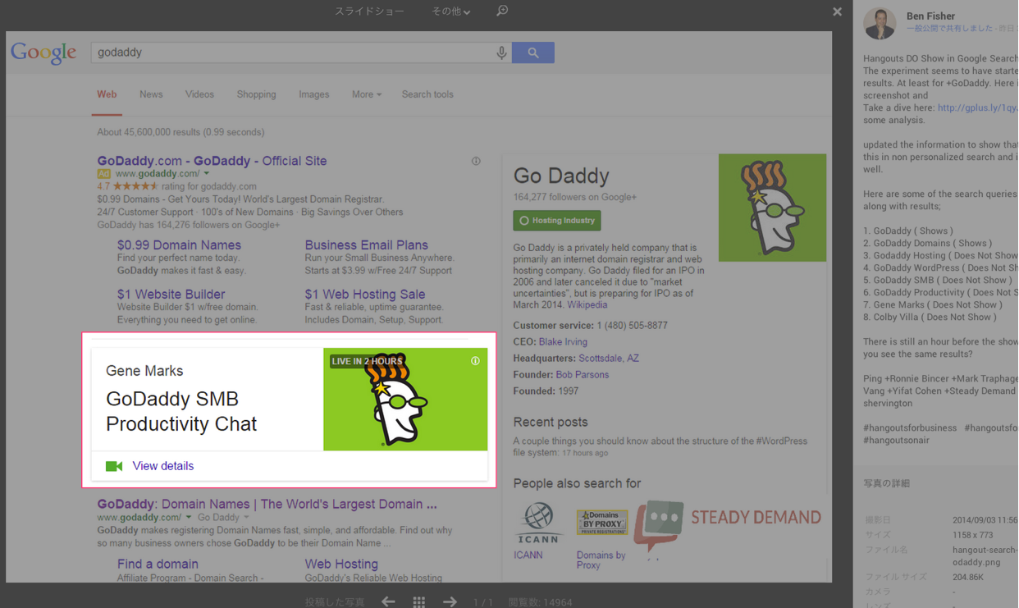1019x608 pixels.
Task: Click the ICANN logo thumbnail
Action: point(538,523)
